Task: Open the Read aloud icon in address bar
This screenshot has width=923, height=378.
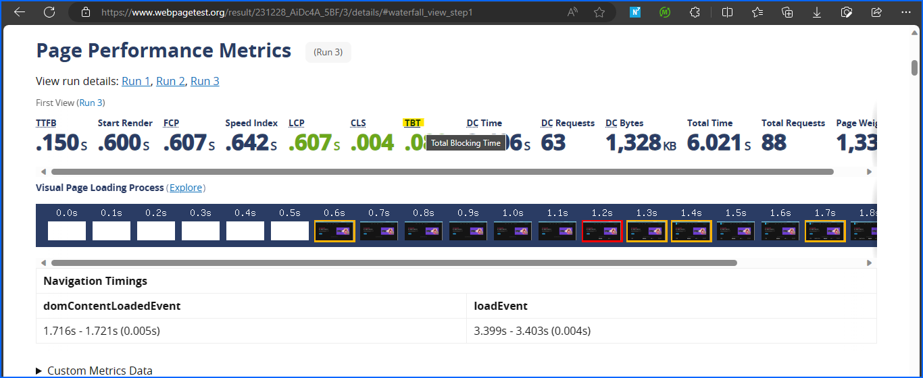Action: [x=573, y=12]
